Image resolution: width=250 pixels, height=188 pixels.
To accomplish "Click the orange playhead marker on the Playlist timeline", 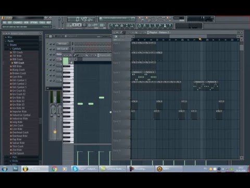I will click(200, 39).
